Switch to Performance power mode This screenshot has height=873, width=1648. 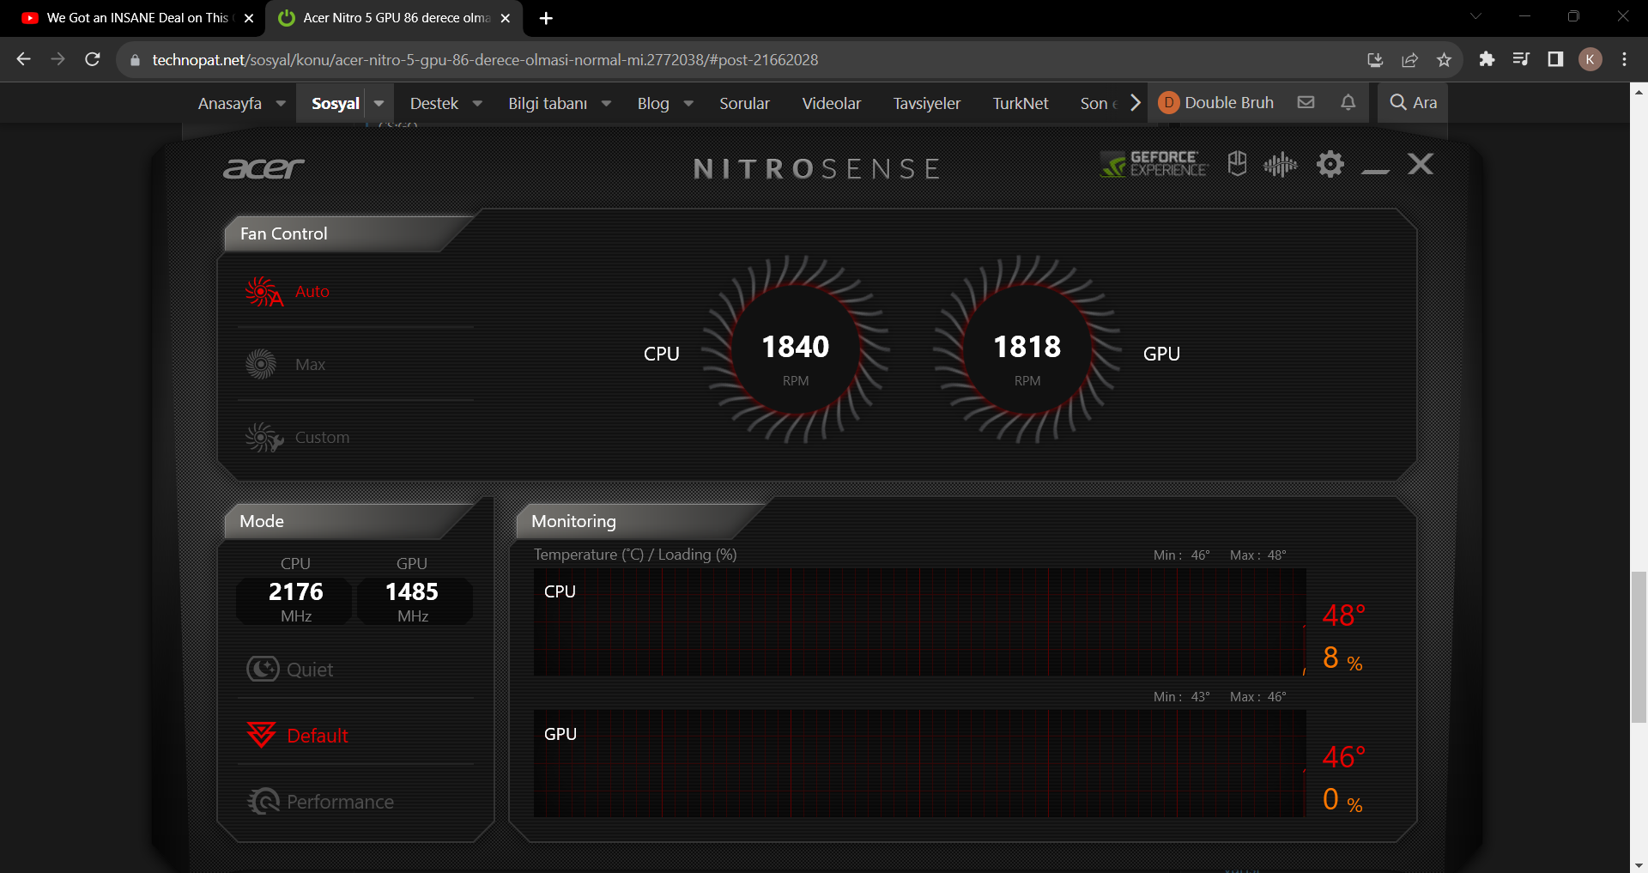click(339, 802)
